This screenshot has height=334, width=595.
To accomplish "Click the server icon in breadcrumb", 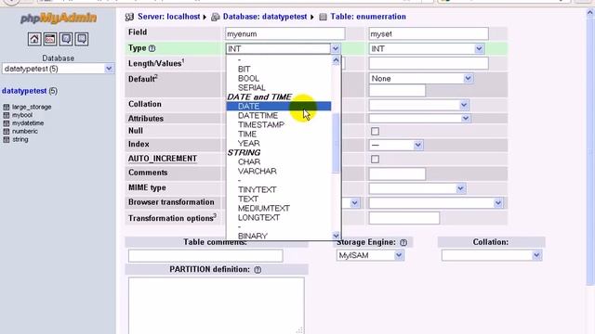I will [x=129, y=17].
